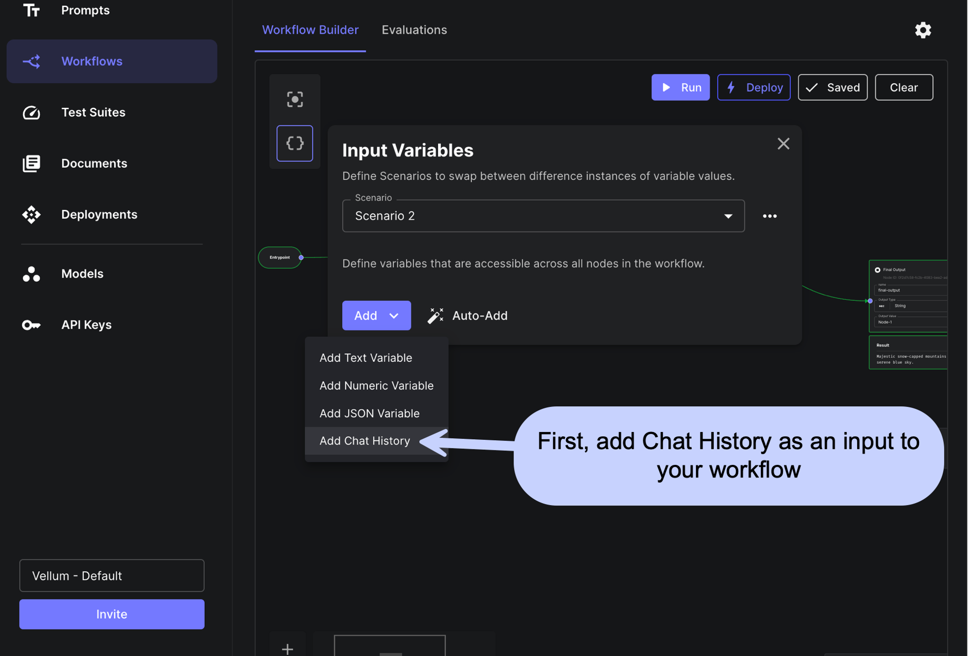Screen dimensions: 968x656
Task: Choose Add Numeric Variable
Action: pyautogui.click(x=377, y=386)
